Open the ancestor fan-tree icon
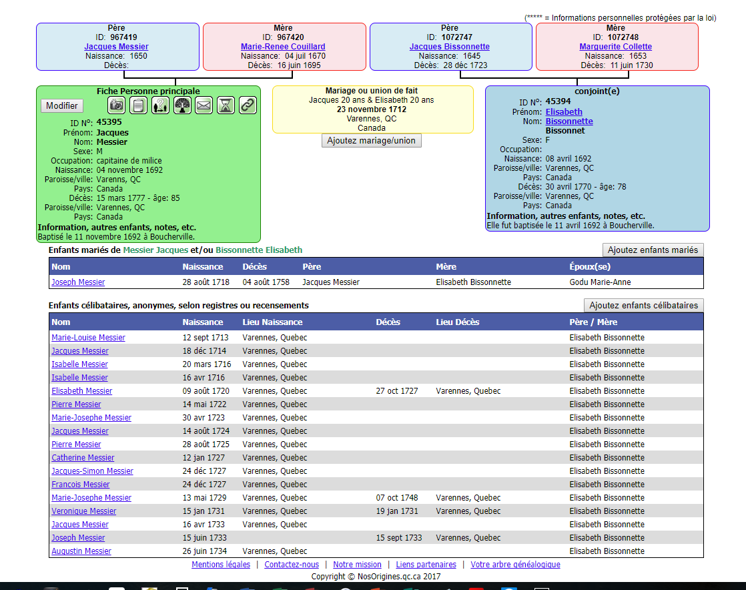 [182, 105]
